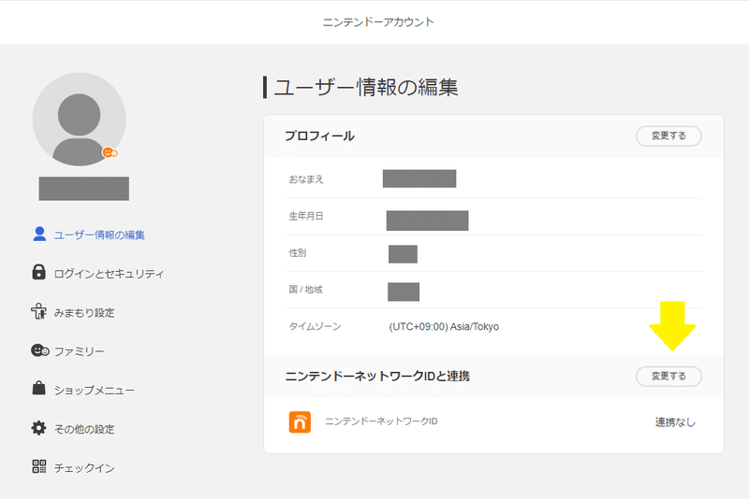
Task: Click the family faces icon beside ファミリー
Action: (40, 350)
